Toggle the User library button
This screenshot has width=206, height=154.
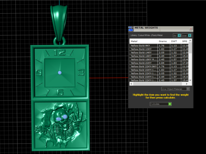pyautogui.click(x=186, y=36)
